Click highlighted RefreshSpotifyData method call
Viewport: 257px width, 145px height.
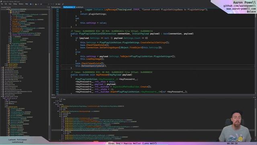coord(92,66)
